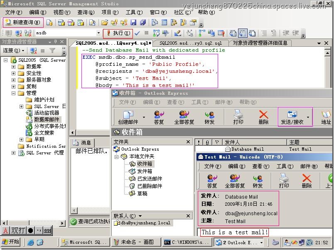Click the 转发 icon in the Test Mail window

pyautogui.click(x=258, y=181)
